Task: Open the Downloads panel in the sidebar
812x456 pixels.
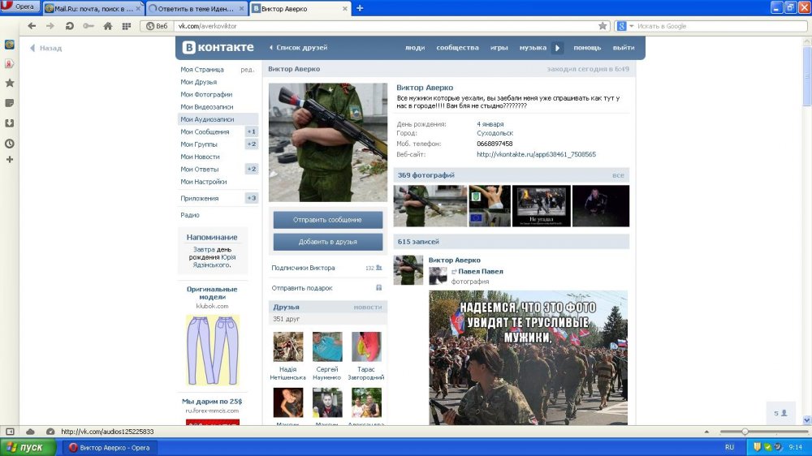Action: point(9,123)
